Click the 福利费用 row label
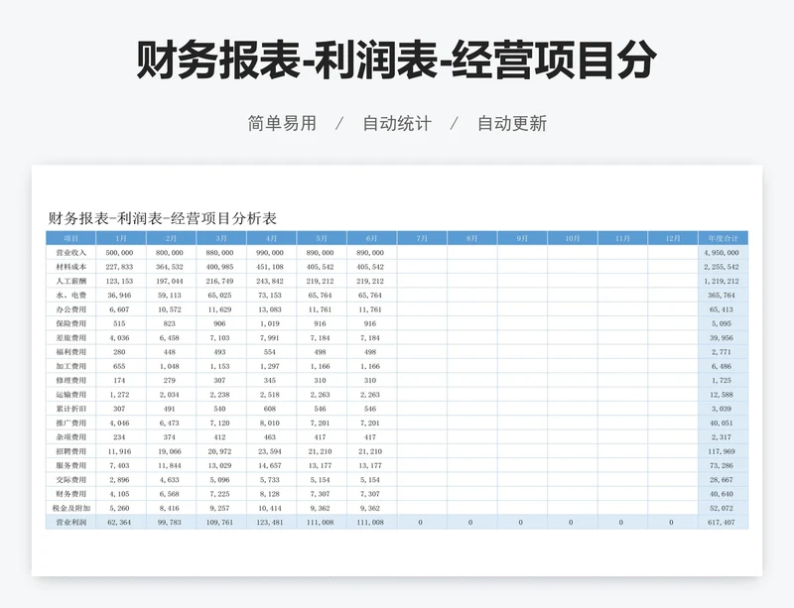Image resolution: width=794 pixels, height=608 pixels. (x=70, y=352)
